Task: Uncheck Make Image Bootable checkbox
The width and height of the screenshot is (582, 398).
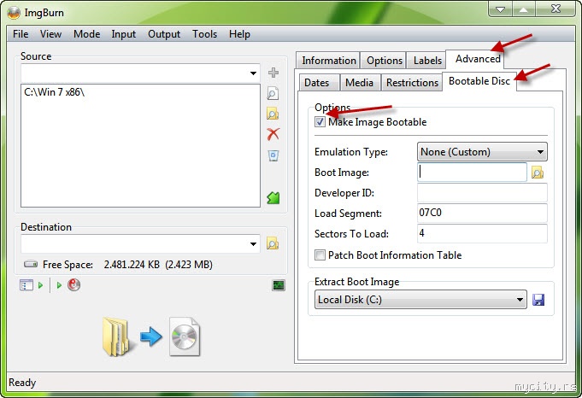Action: [320, 121]
